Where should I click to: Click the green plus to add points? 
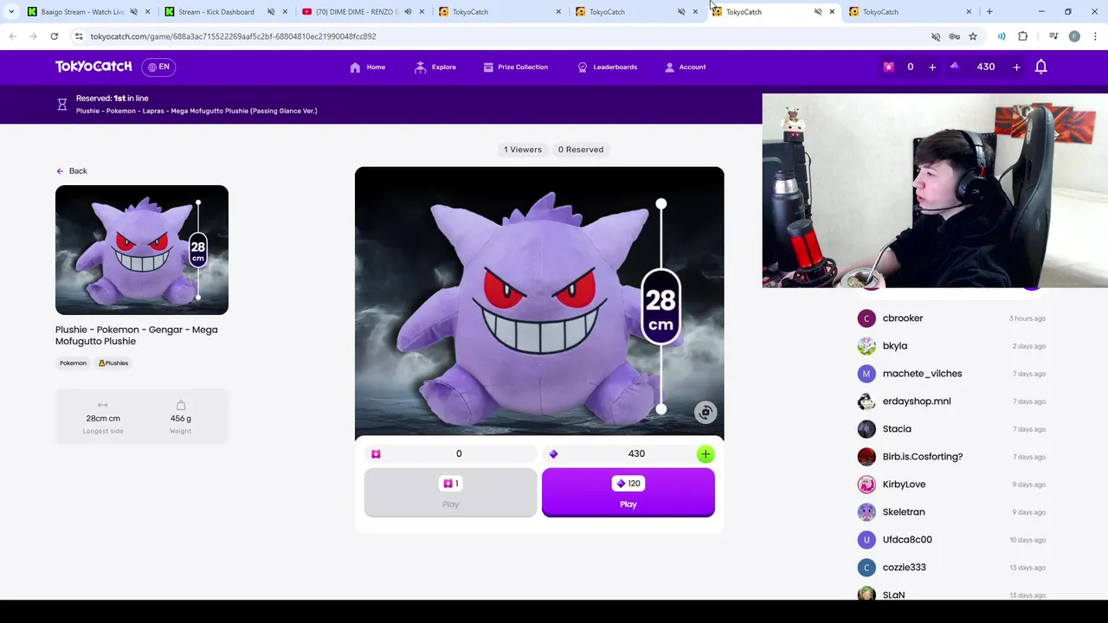[x=705, y=454]
